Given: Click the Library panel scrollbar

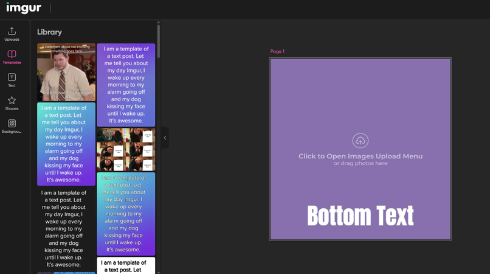Looking at the screenshot, I should coord(159,41).
